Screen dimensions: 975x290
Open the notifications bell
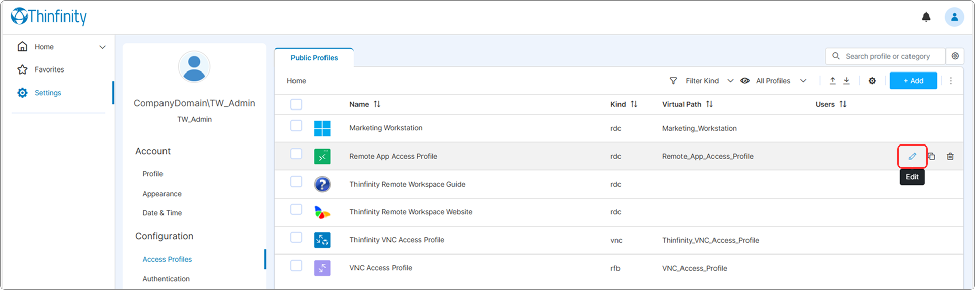pyautogui.click(x=926, y=17)
